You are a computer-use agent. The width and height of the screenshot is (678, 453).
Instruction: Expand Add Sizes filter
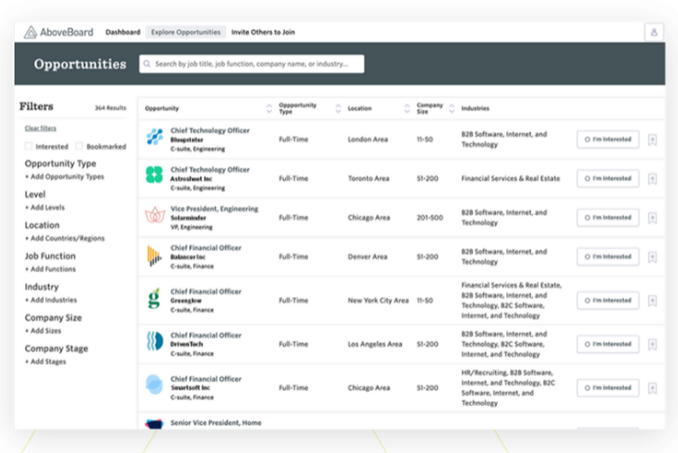click(x=43, y=330)
